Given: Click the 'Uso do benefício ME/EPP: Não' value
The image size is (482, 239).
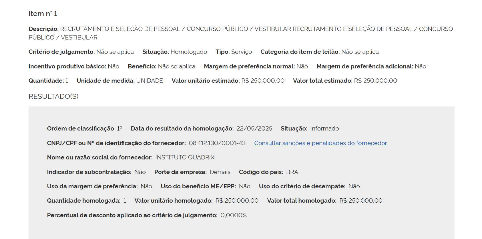Looking at the screenshot, I should (244, 186).
